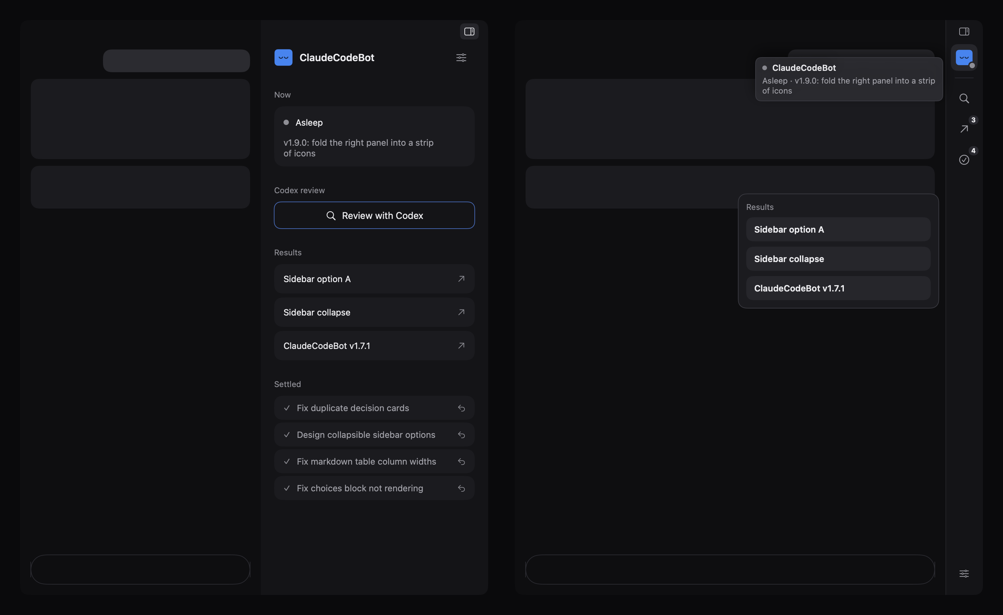This screenshot has height=615, width=1003.
Task: Open settled checkmark icon with badge 4
Action: tap(964, 159)
